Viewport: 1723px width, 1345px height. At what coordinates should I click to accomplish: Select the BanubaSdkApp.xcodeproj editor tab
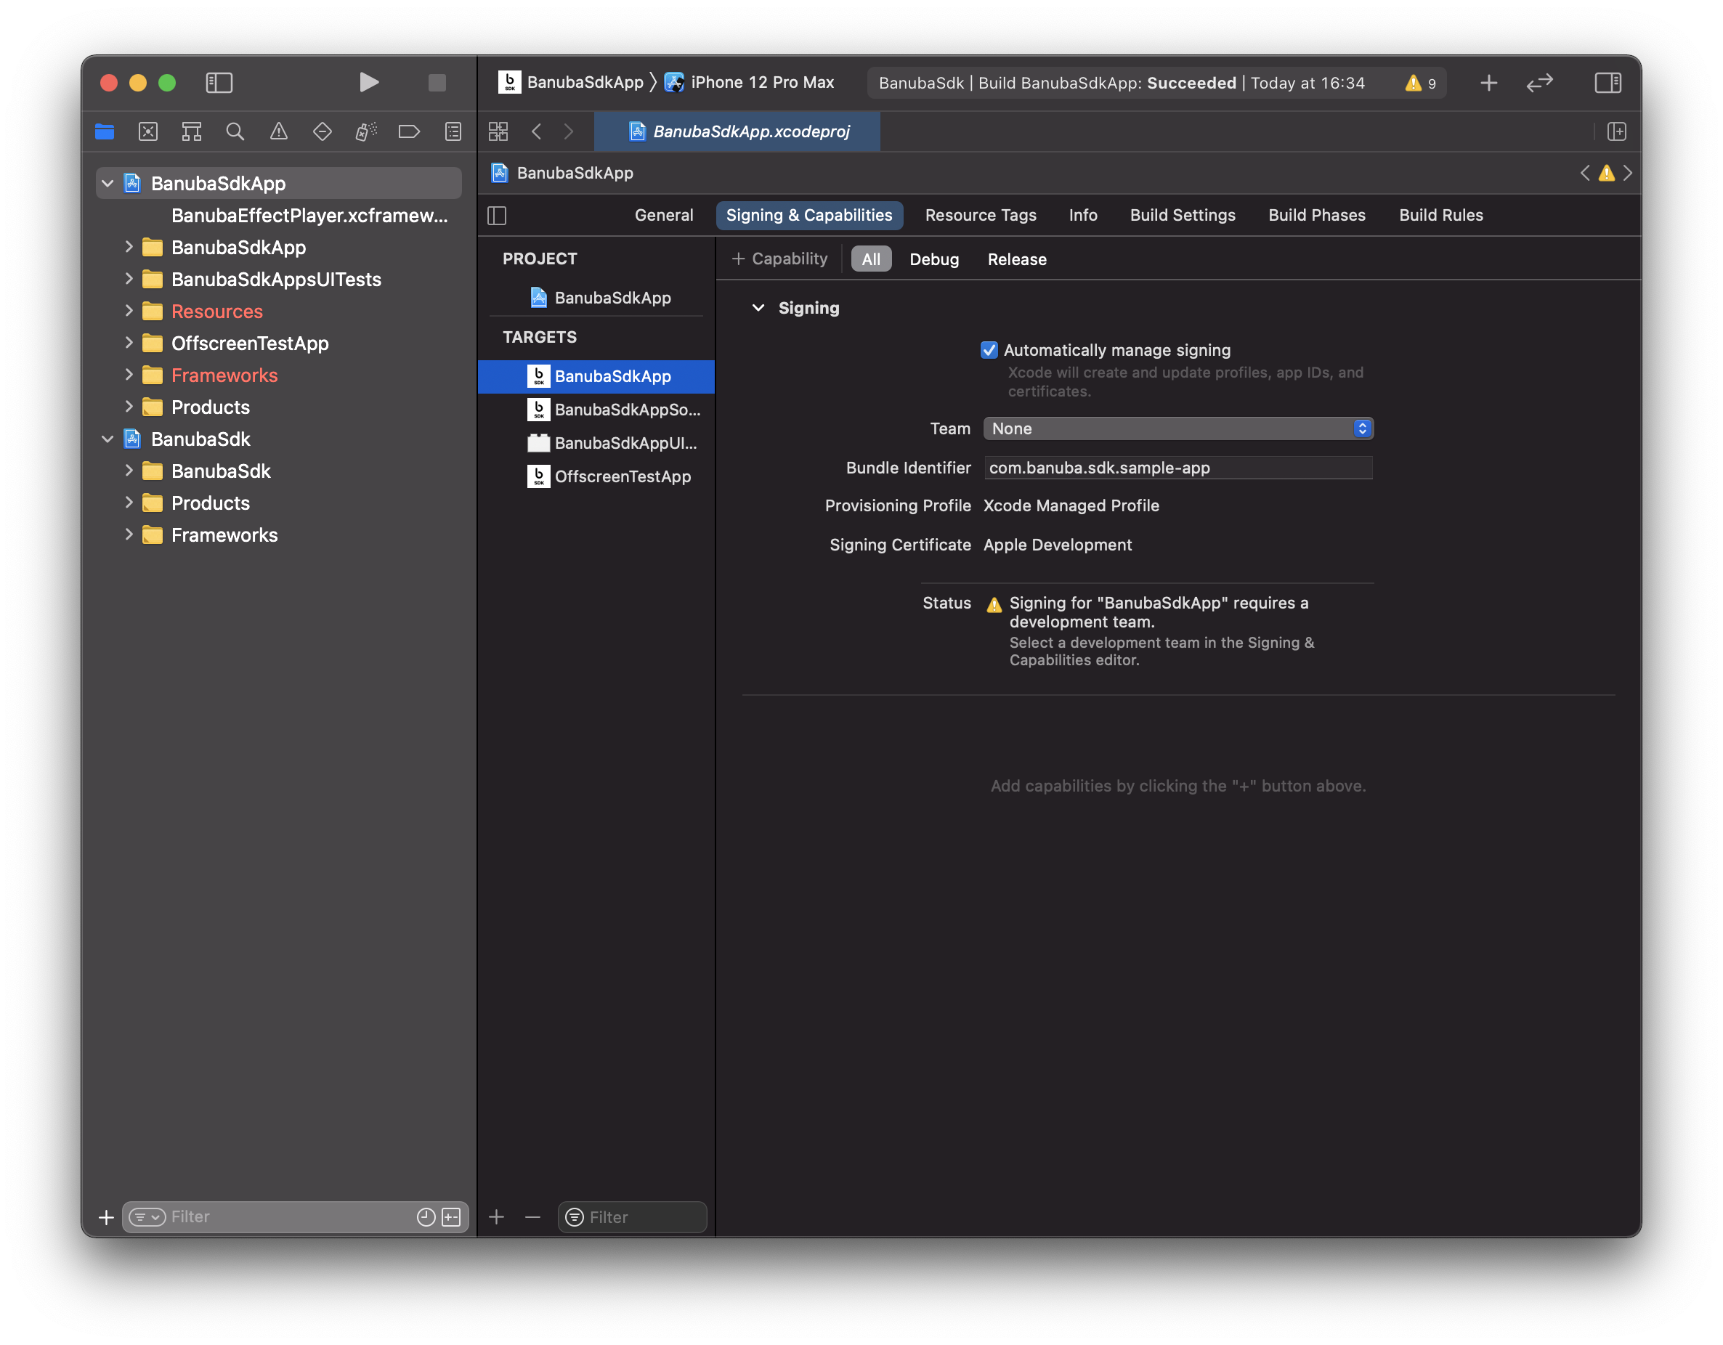pyautogui.click(x=737, y=131)
